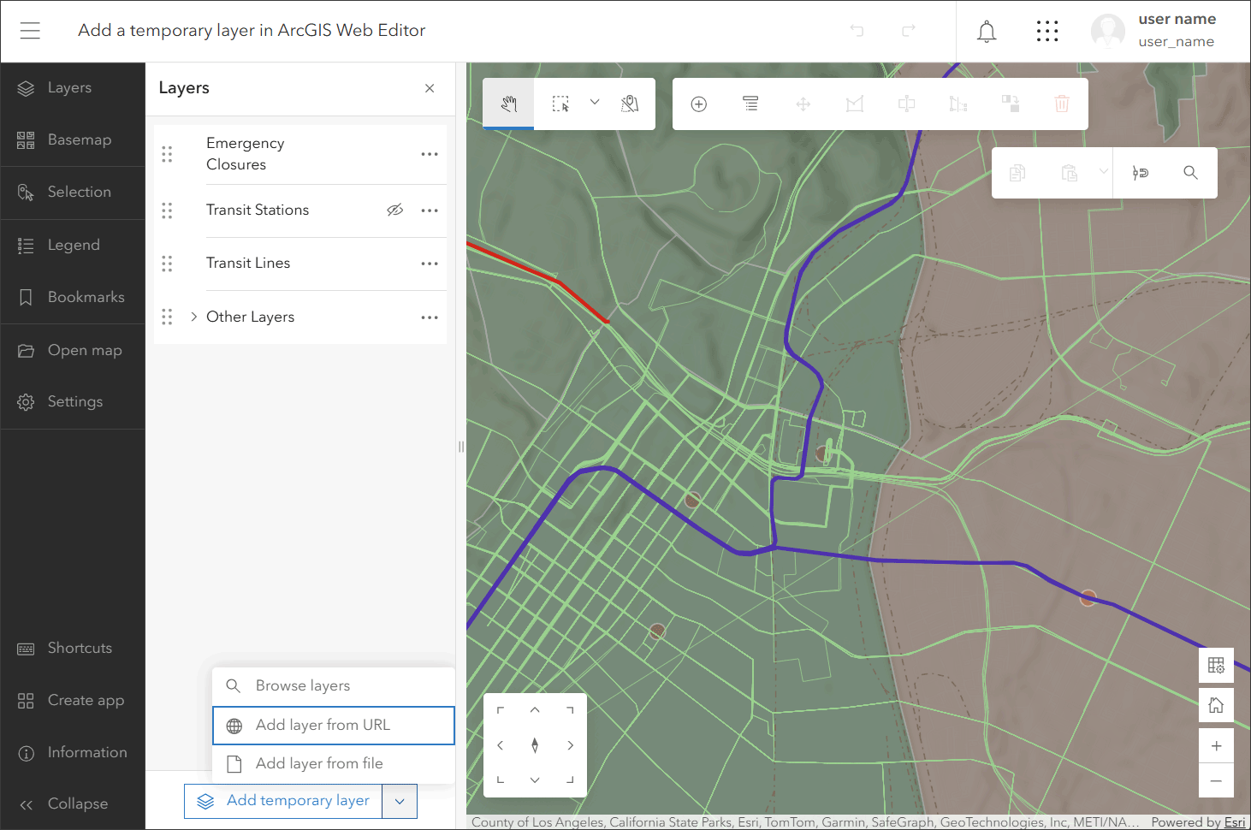1251x830 pixels.
Task: Click the Redo arrow icon
Action: click(x=909, y=31)
